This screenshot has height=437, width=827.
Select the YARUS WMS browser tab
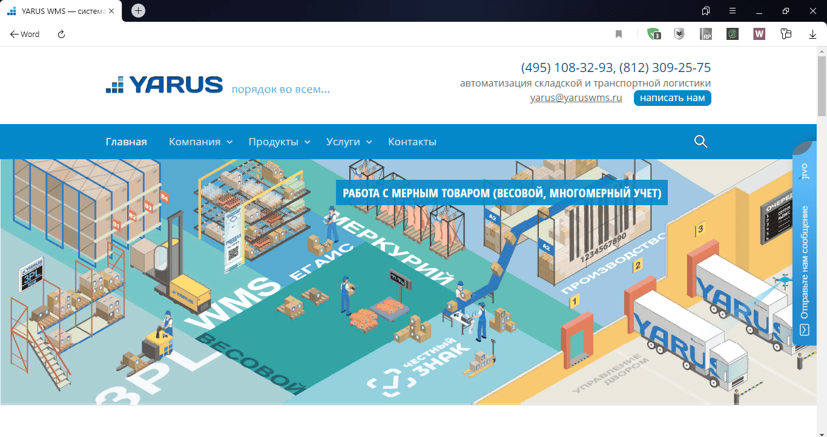(x=61, y=11)
